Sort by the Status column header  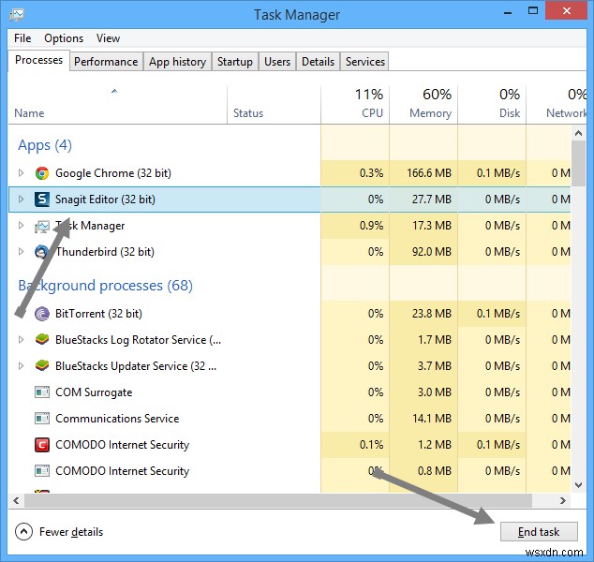point(274,105)
